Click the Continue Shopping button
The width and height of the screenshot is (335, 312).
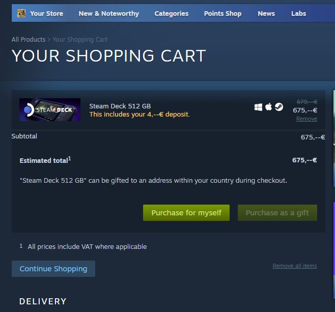click(53, 269)
